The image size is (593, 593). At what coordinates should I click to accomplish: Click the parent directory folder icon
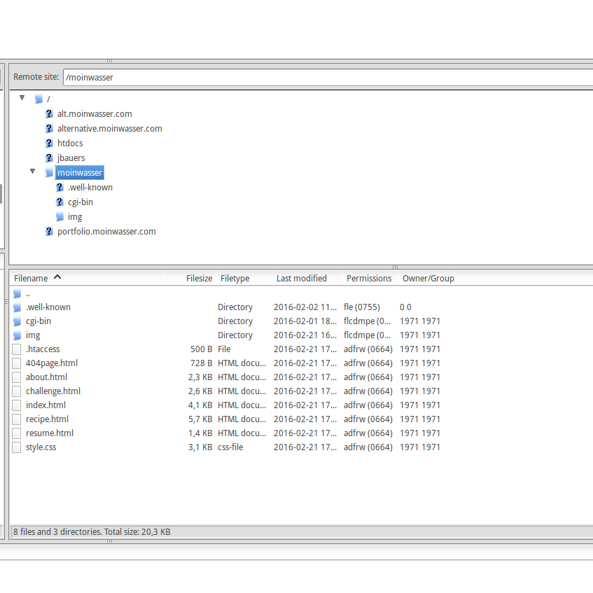(17, 294)
